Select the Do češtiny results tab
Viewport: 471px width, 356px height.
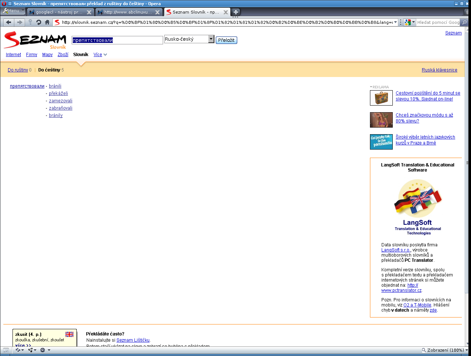click(x=49, y=70)
